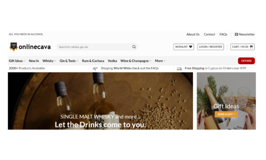Click the onlinecava logo

point(30,47)
